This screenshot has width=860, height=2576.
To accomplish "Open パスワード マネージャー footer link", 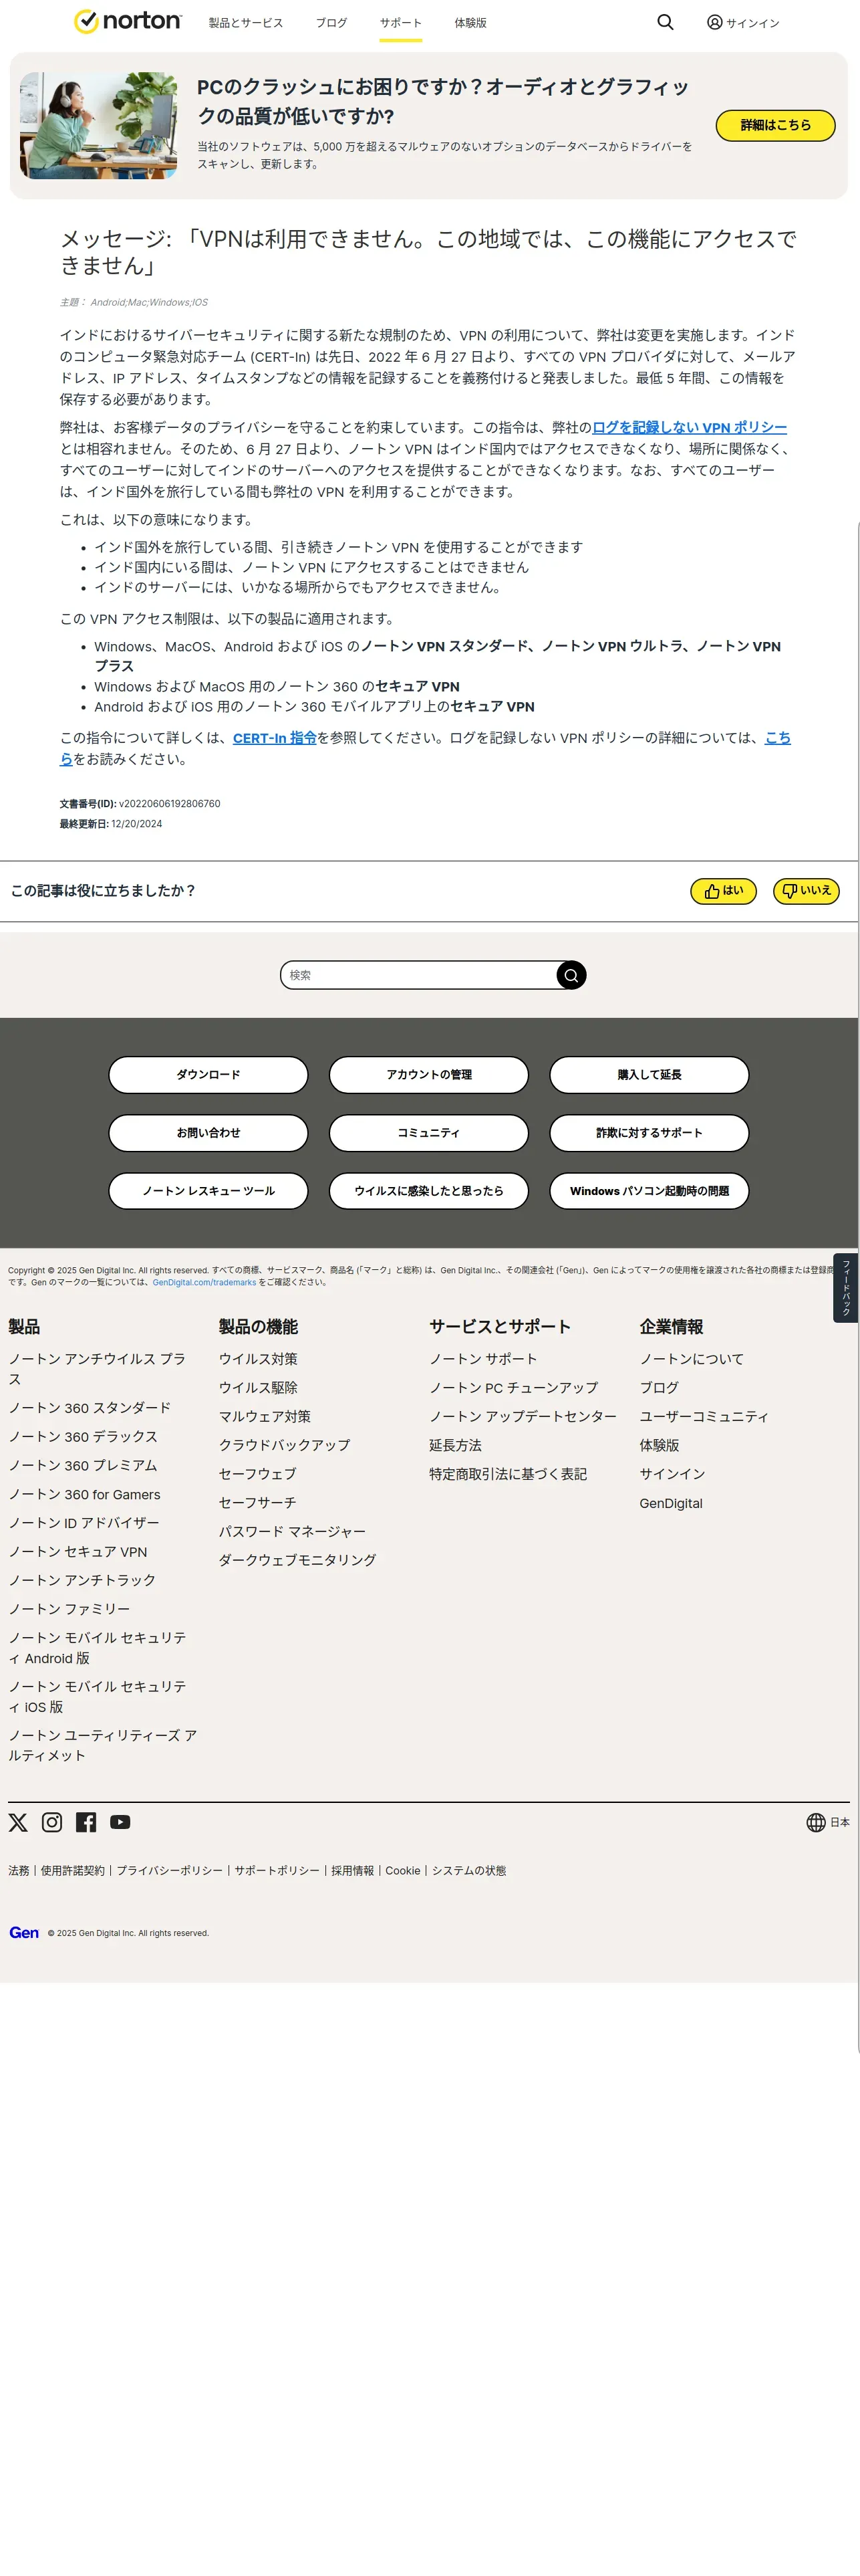I will pyautogui.click(x=293, y=1532).
